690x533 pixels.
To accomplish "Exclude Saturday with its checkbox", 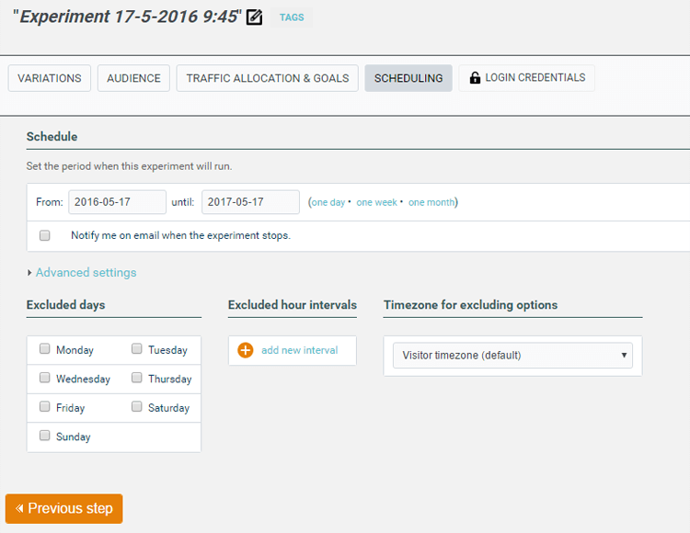I will pos(137,407).
